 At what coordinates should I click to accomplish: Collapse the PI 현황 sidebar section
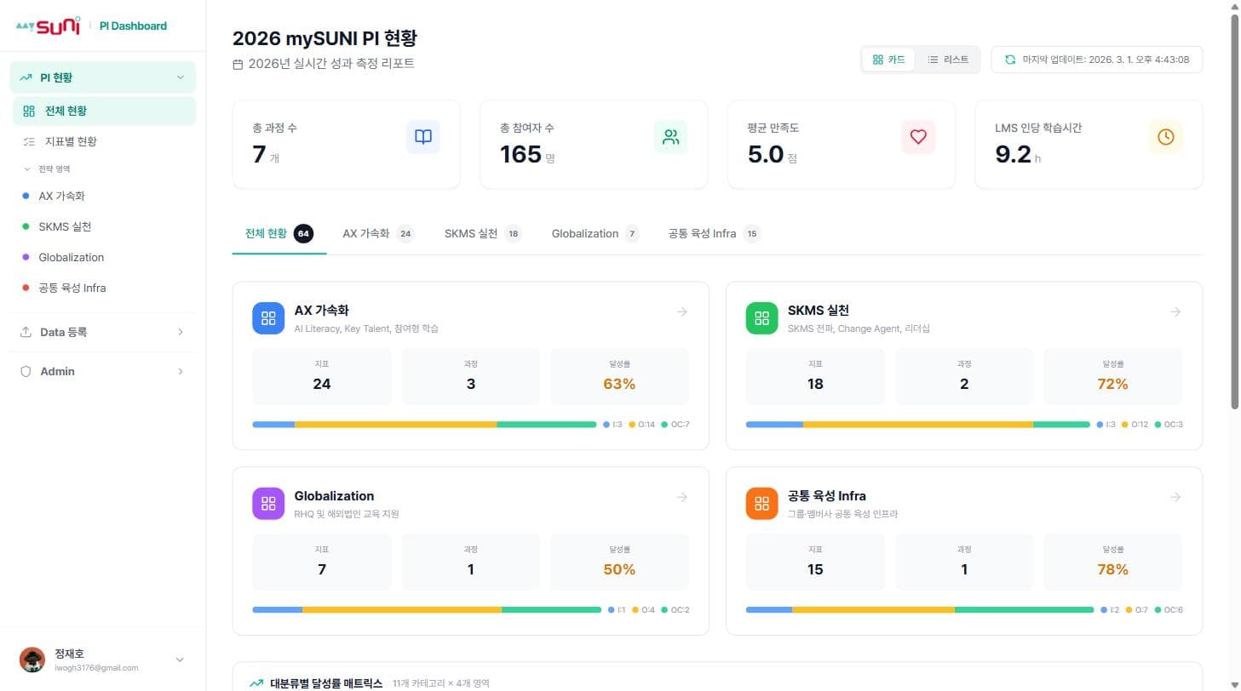tap(180, 77)
